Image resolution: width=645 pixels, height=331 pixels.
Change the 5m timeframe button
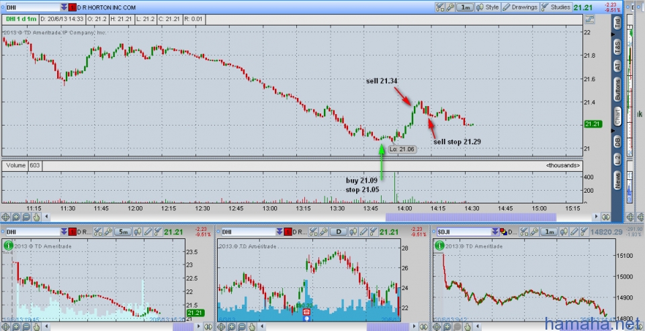(x=122, y=232)
